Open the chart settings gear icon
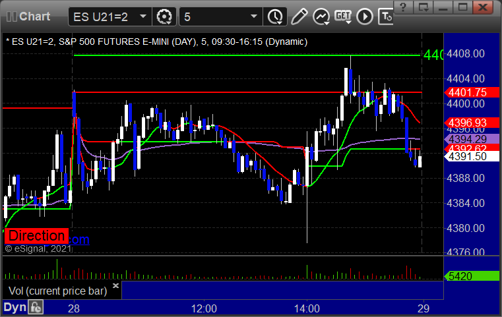The height and width of the screenshot is (317, 502). pyautogui.click(x=164, y=16)
